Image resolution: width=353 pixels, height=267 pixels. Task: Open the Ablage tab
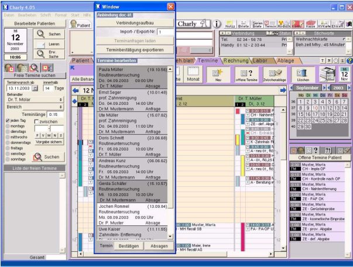pyautogui.click(x=286, y=60)
